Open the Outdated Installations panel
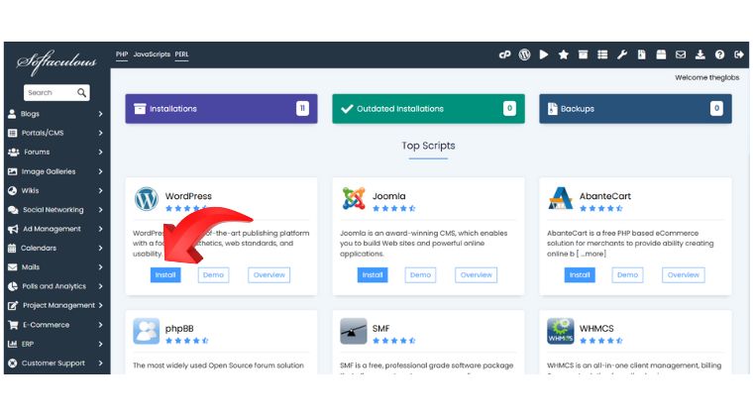Screen dimensions: 753x416 (428, 109)
